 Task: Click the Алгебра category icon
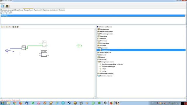[x=99, y=45]
